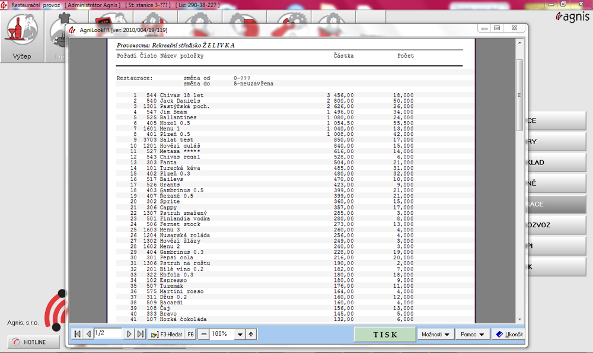Click the 100% zoom value field

click(222, 333)
